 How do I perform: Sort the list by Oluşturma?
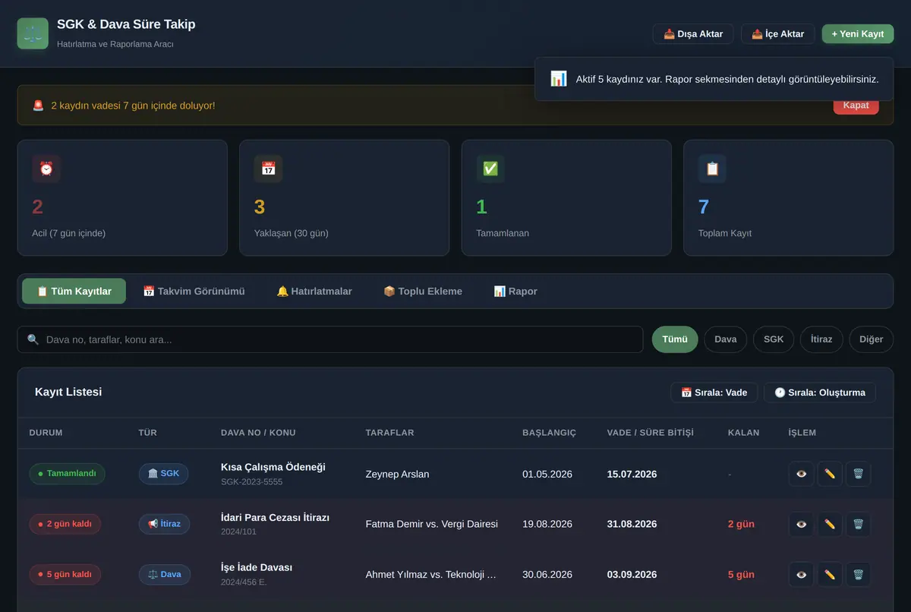(x=820, y=393)
